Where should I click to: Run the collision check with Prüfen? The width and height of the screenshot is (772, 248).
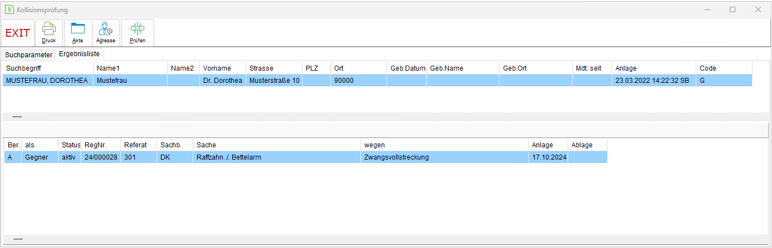tap(138, 33)
